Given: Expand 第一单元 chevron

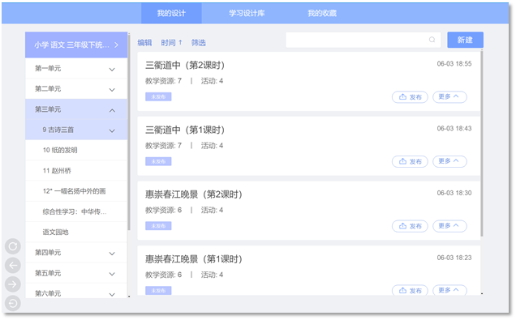Looking at the screenshot, I should coord(112,70).
